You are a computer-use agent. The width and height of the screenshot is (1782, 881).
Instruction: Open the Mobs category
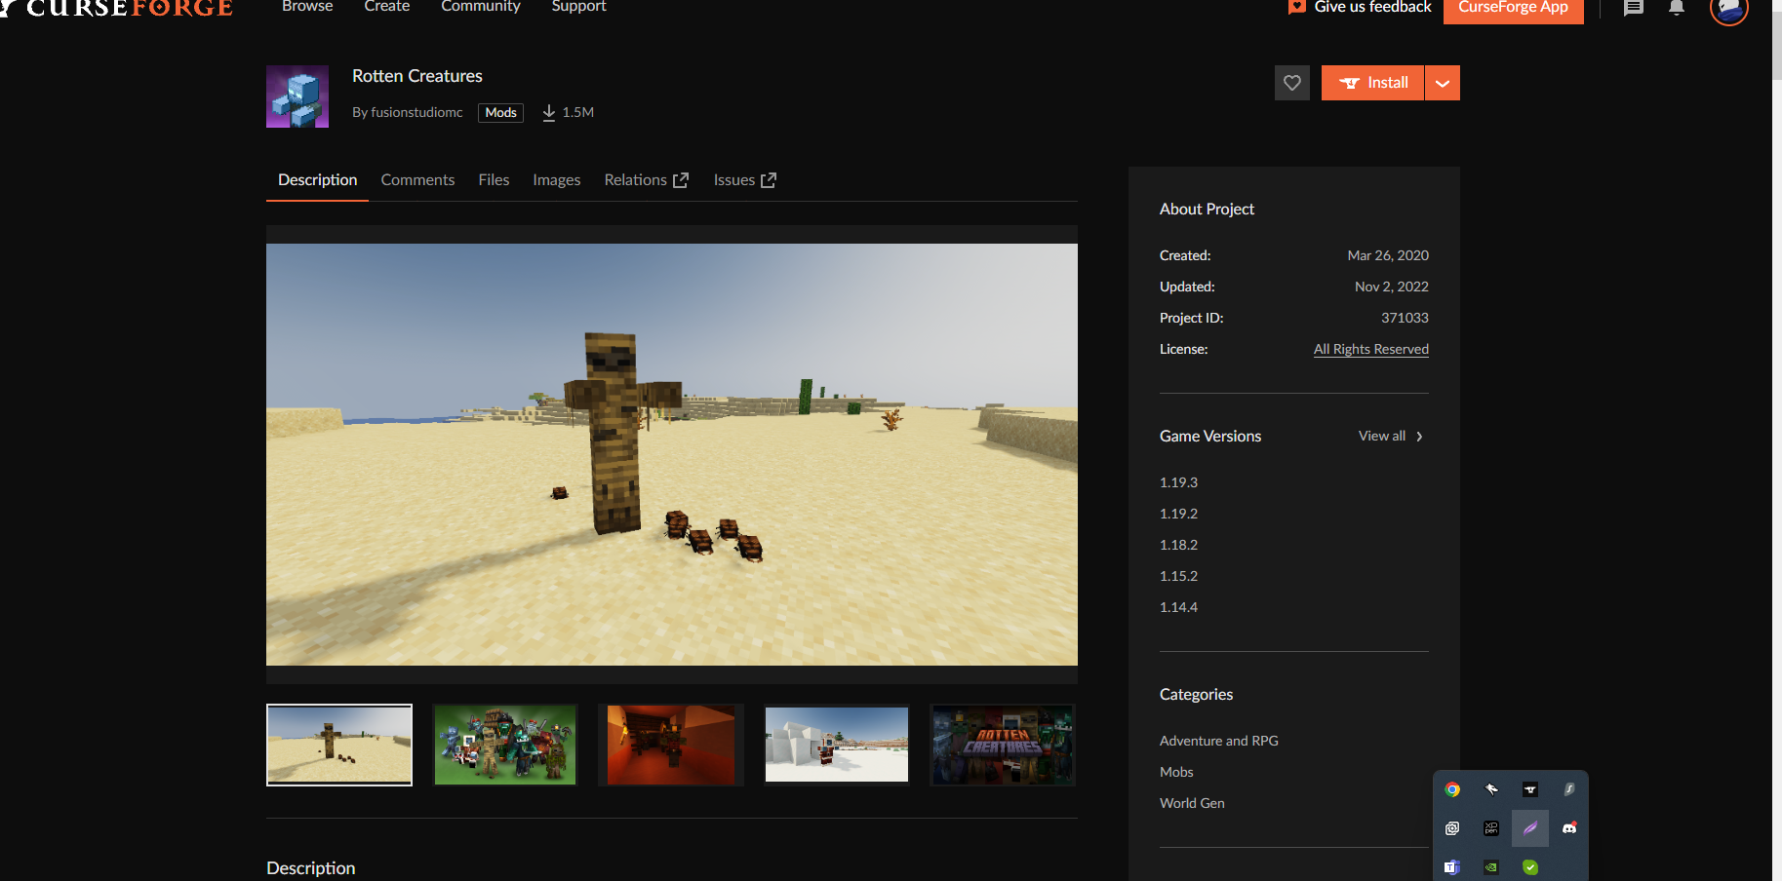[1176, 772]
